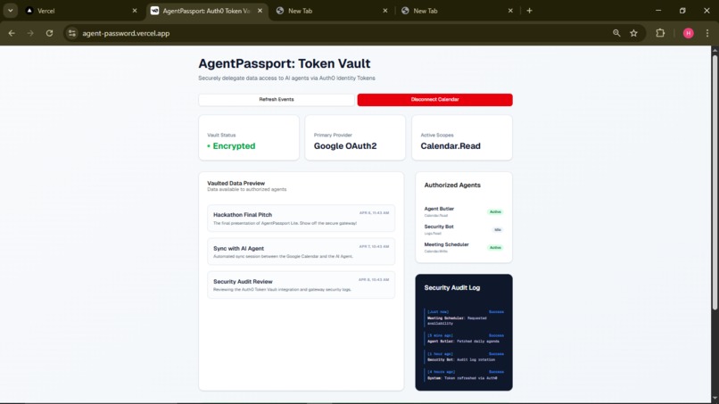Viewport: 719px width, 404px height.
Task: Minimize the browser window
Action: tap(658, 11)
